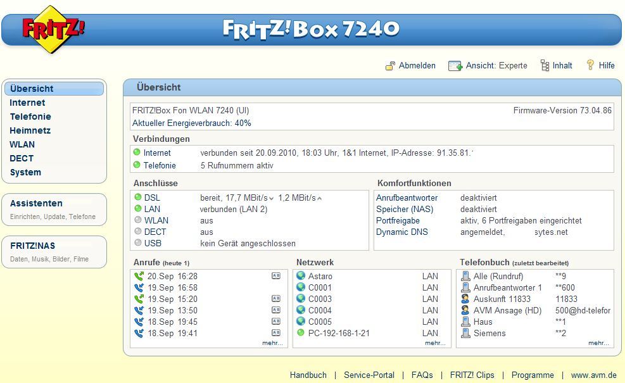Select Übersicht in the side menu
625x383 pixels.
(54, 89)
